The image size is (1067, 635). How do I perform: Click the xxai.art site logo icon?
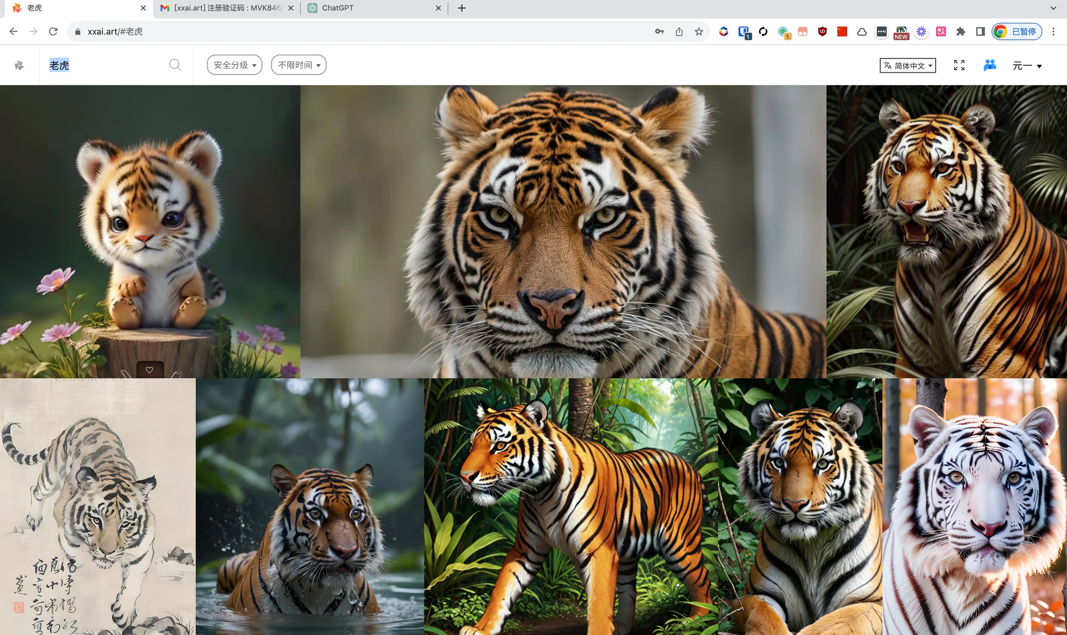19,65
